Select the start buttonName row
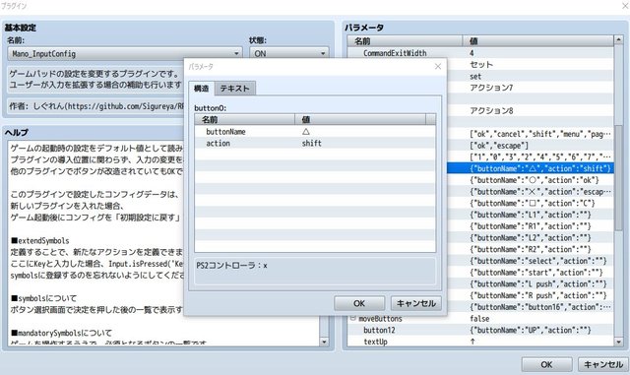Viewport: 630px width, 375px height. coord(530,273)
